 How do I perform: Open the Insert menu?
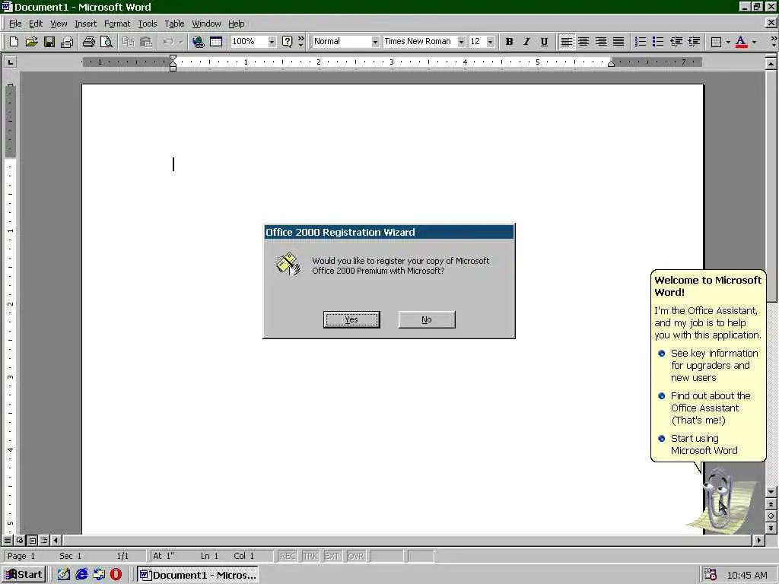(x=85, y=24)
